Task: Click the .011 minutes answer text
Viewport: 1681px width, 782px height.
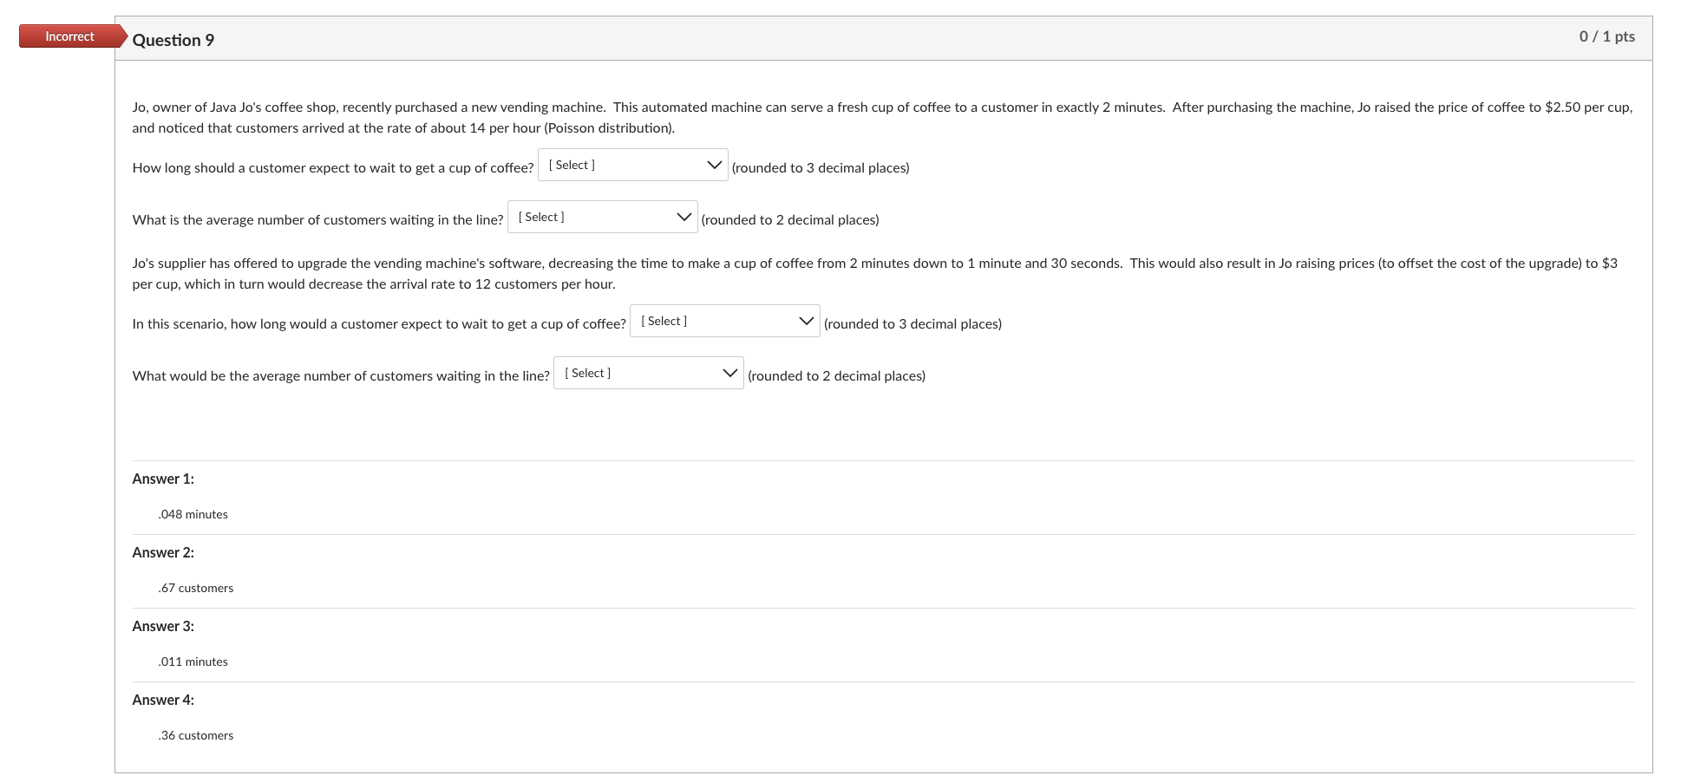Action: coord(193,661)
